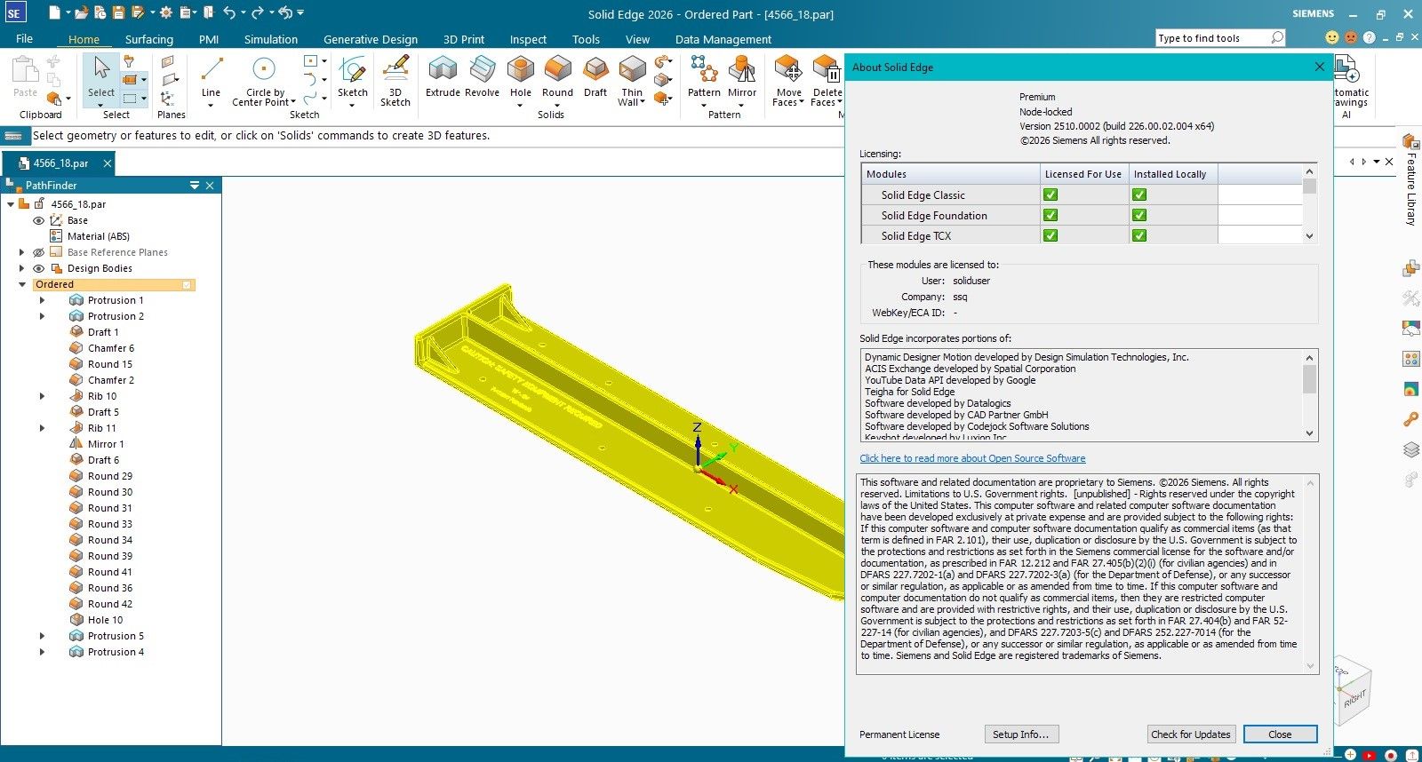The image size is (1422, 762).
Task: Toggle Licensed For Use for Solid Edge TCX
Action: (1051, 235)
